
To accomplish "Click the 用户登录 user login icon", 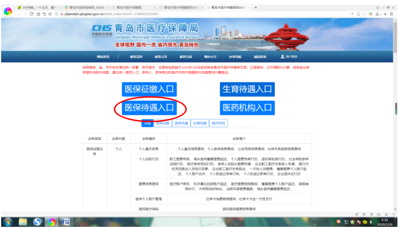I will [289, 57].
